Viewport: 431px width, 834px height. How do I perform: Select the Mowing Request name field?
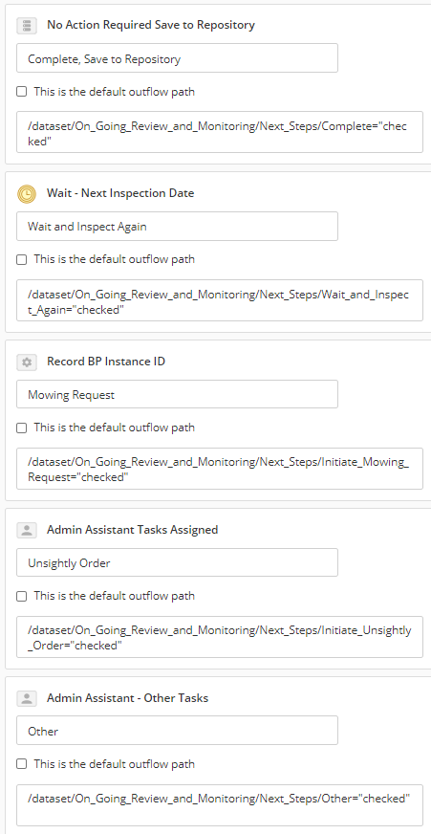[x=177, y=394]
